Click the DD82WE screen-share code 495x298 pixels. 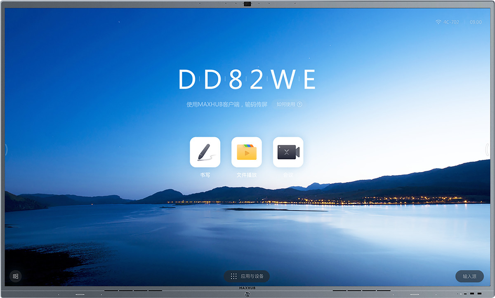point(247,80)
